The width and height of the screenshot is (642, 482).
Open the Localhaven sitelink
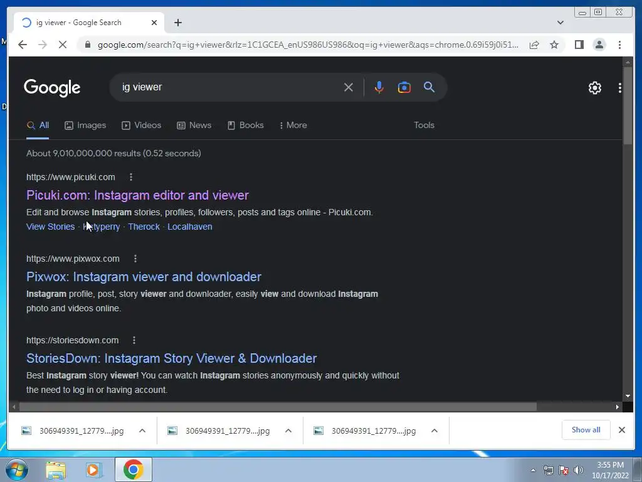189,227
